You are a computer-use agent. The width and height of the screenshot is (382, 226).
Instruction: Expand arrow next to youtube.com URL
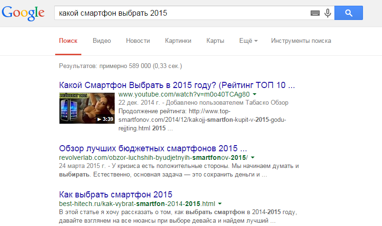pos(255,94)
